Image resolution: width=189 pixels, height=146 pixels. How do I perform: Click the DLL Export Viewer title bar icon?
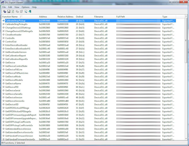pos(3,2)
